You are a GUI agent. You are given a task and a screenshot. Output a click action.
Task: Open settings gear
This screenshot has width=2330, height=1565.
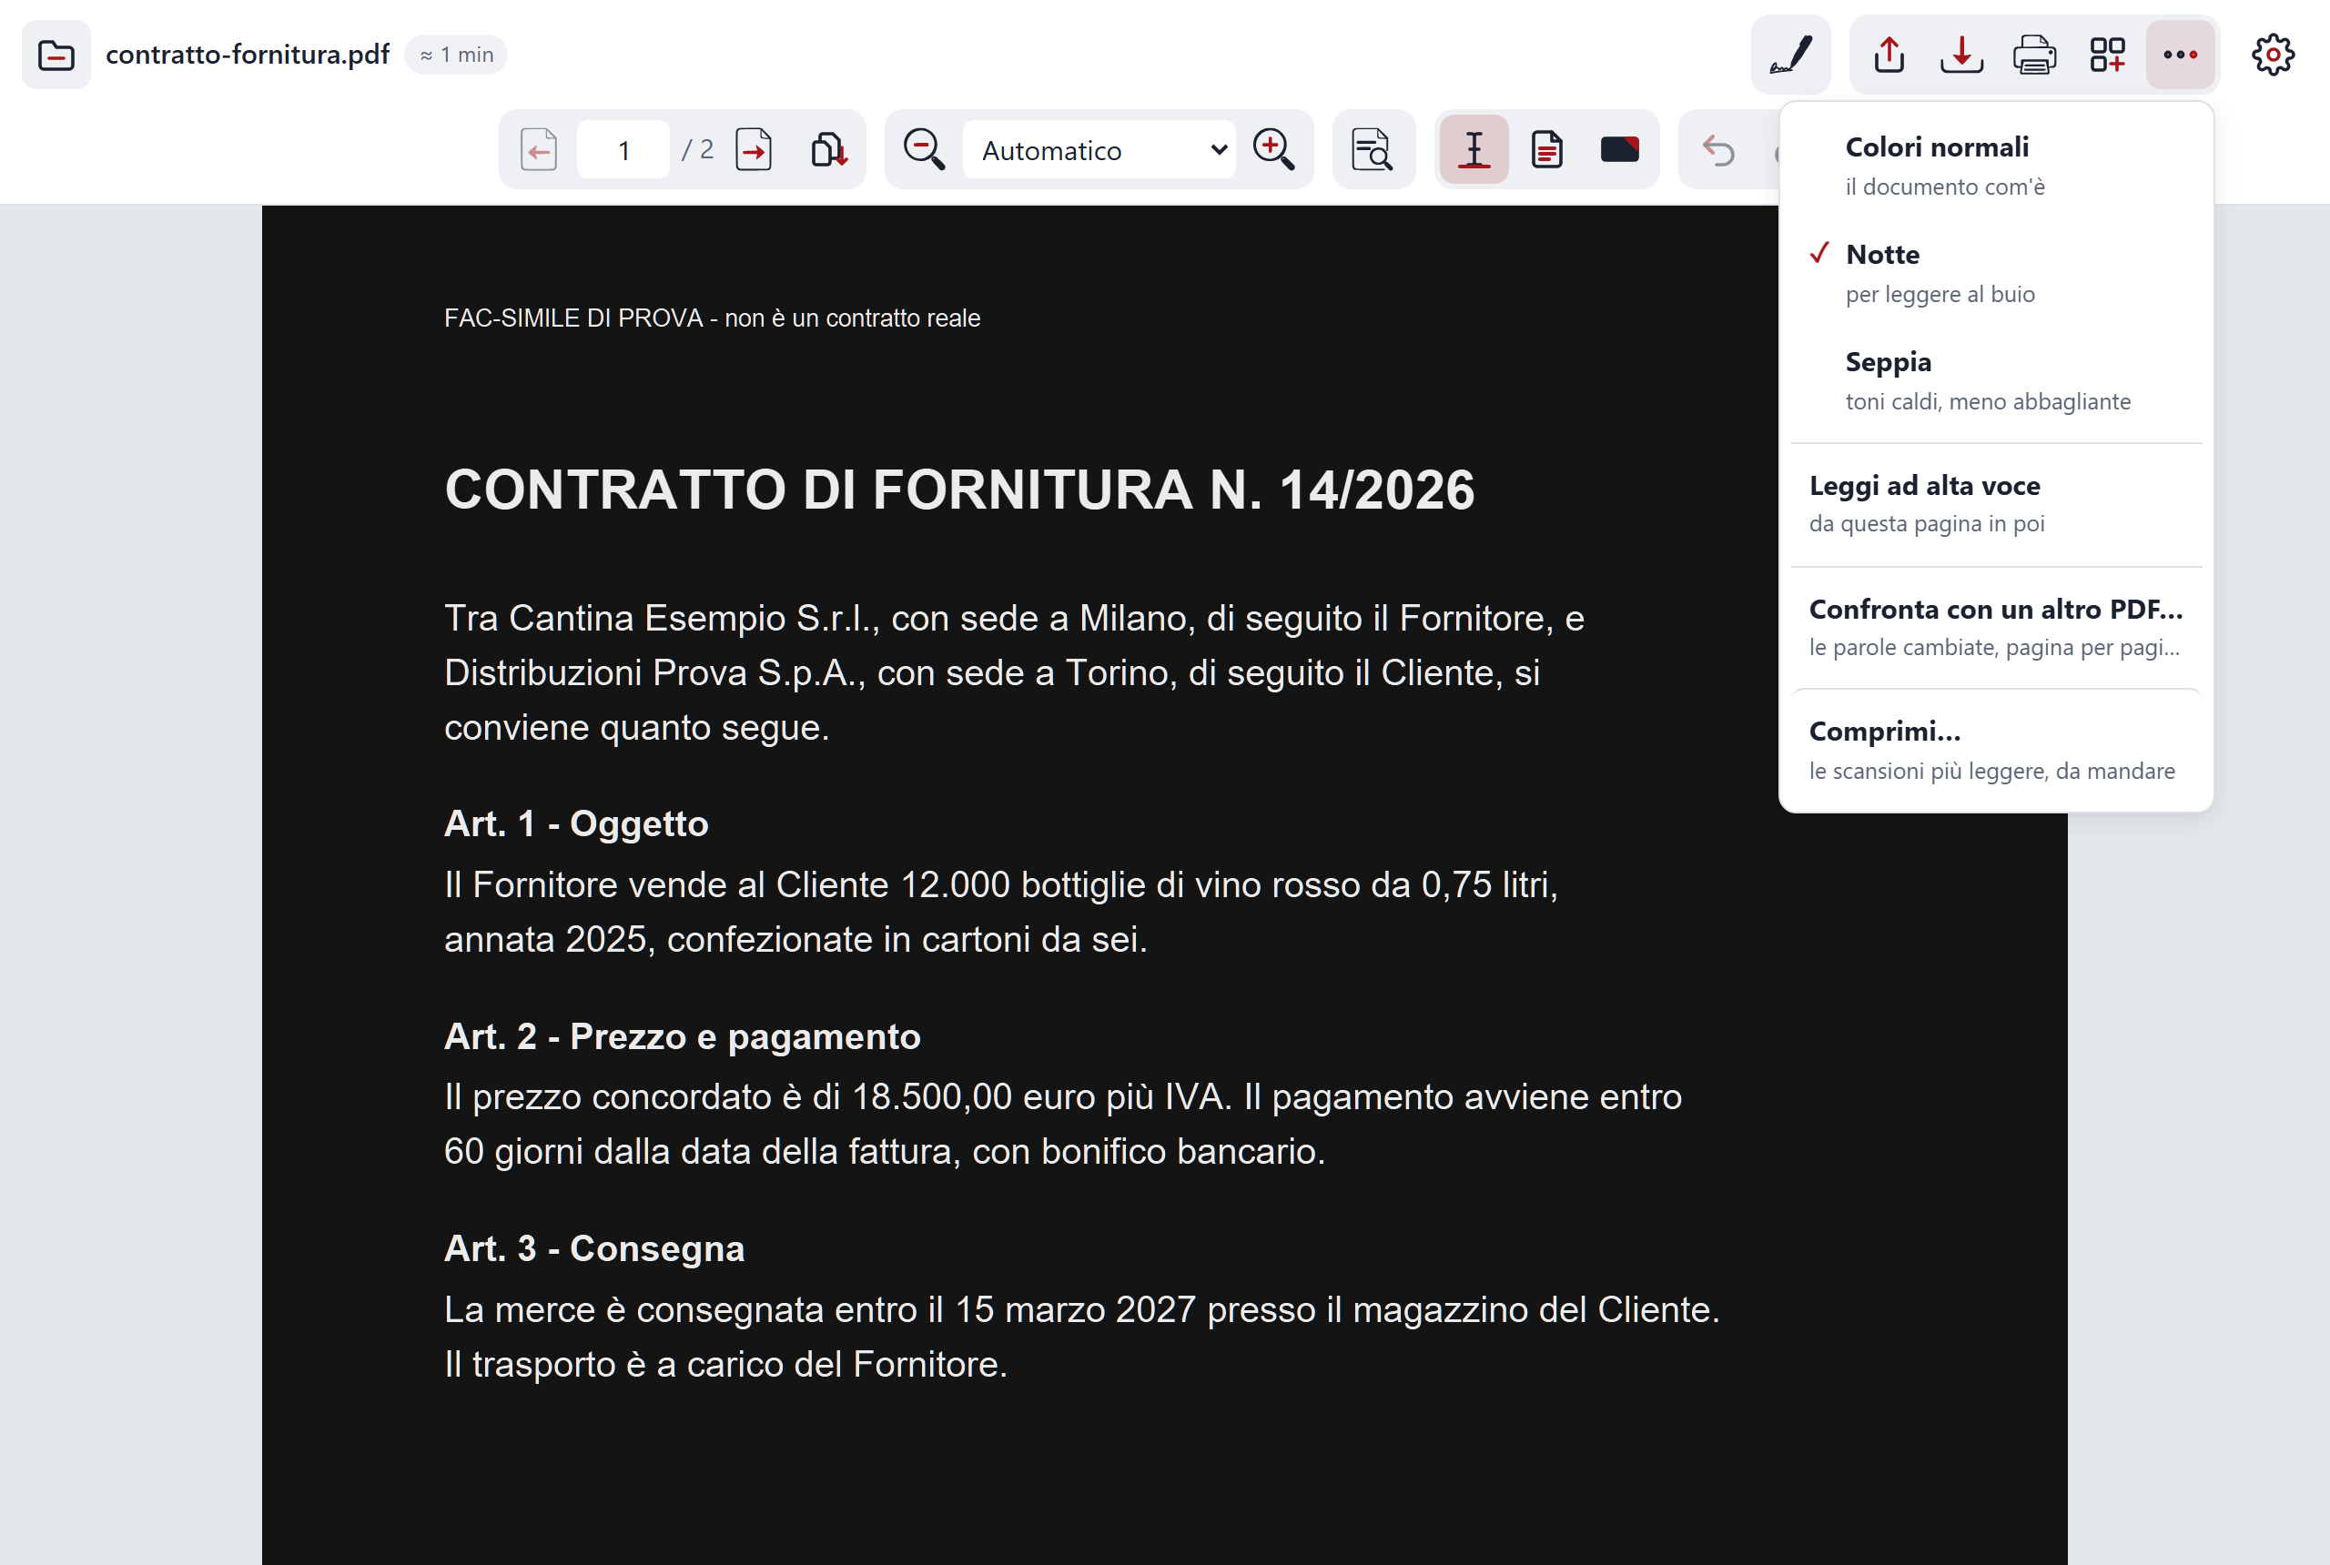[x=2273, y=55]
